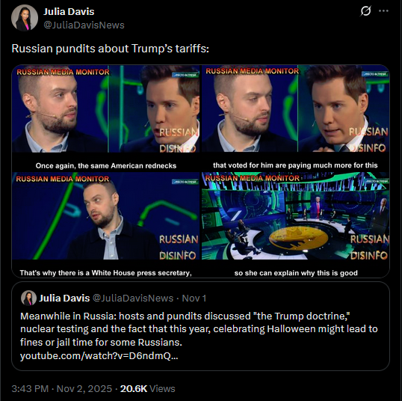This screenshot has width=402, height=401.
Task: Open the three-dot more options menu
Action: [x=383, y=11]
